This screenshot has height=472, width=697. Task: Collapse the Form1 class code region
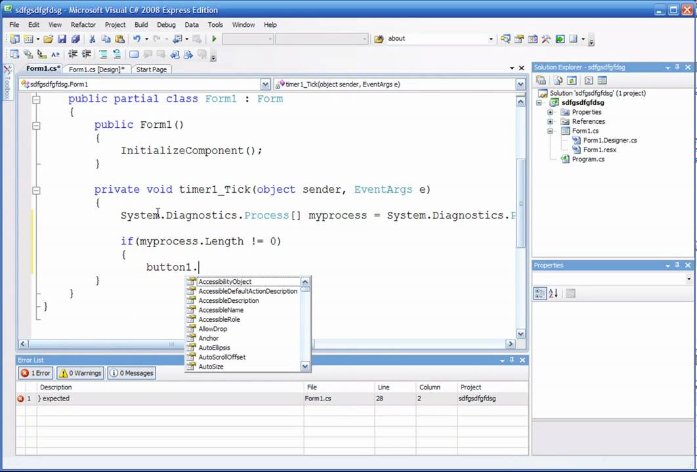(x=37, y=100)
